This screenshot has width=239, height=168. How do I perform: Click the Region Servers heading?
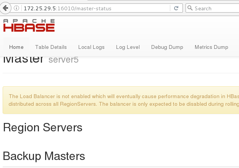43,128
